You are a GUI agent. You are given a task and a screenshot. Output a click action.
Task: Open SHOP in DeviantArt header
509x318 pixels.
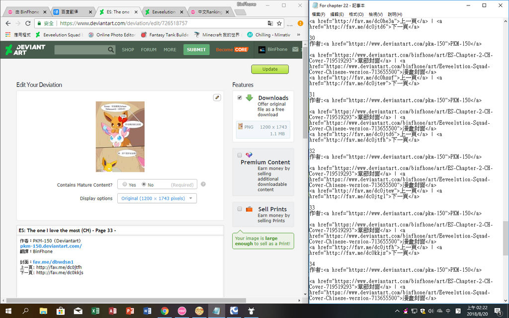click(x=128, y=50)
